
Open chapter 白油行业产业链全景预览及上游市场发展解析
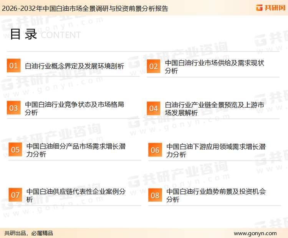click(x=215, y=109)
